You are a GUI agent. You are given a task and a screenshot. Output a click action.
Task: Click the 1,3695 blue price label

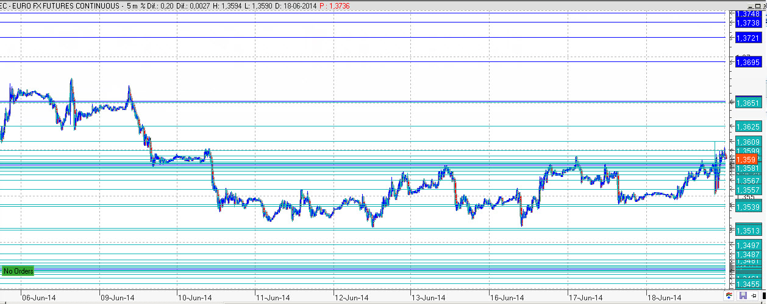(x=749, y=62)
